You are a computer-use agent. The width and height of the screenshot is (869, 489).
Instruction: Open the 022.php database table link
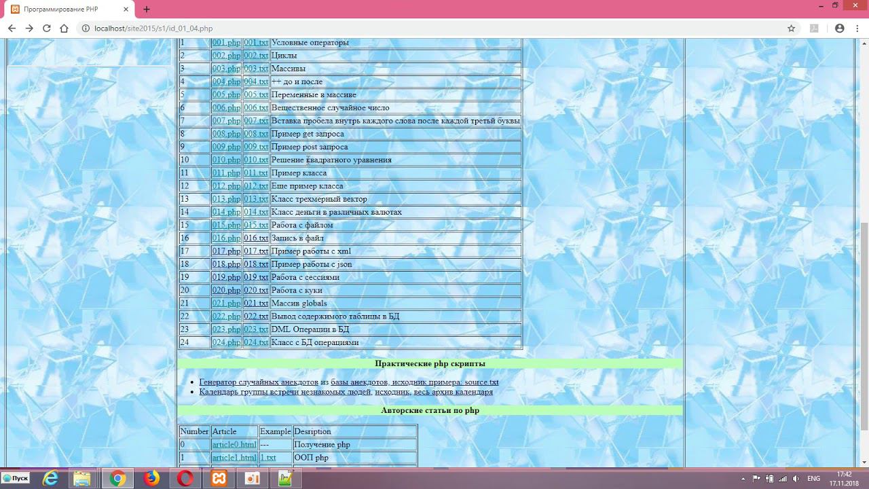coord(226,316)
